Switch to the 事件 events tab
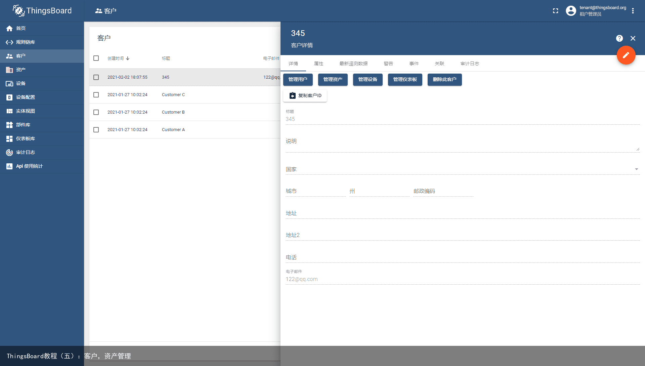Viewport: 645px width, 366px height. 414,64
